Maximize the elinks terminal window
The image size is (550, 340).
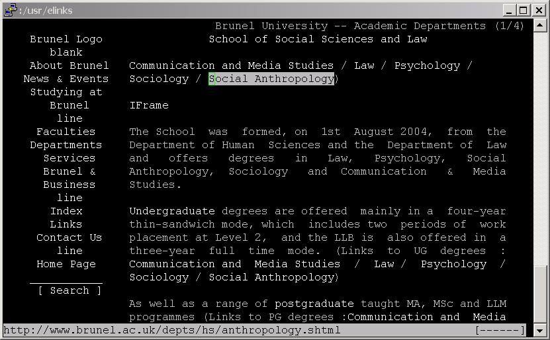pyautogui.click(x=524, y=10)
